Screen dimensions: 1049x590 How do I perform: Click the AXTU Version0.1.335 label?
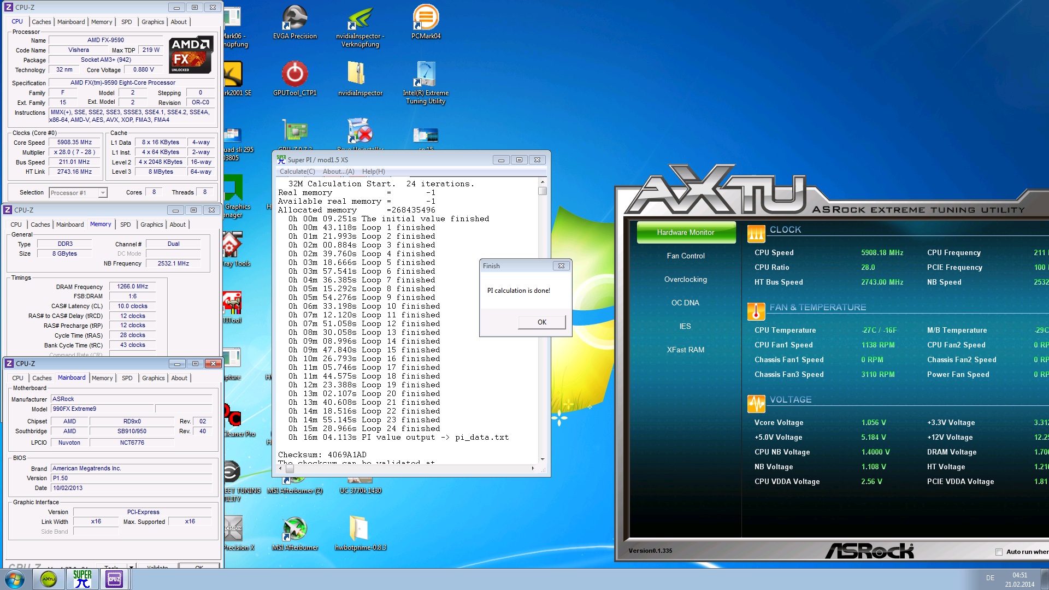click(x=650, y=551)
